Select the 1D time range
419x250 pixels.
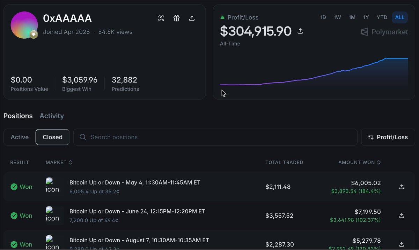click(x=323, y=17)
